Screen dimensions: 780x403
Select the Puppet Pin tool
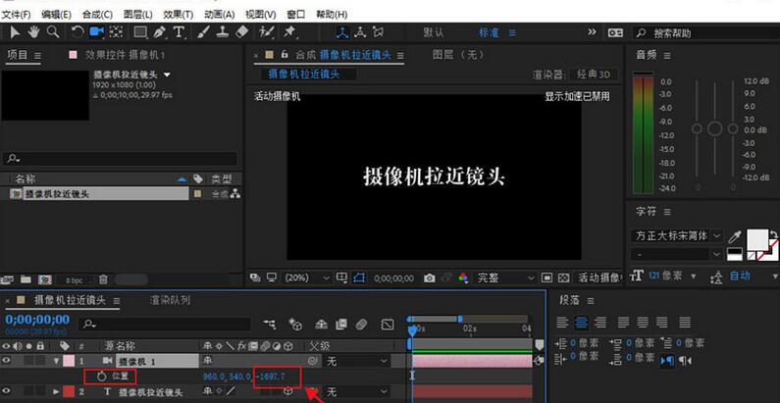tap(289, 32)
